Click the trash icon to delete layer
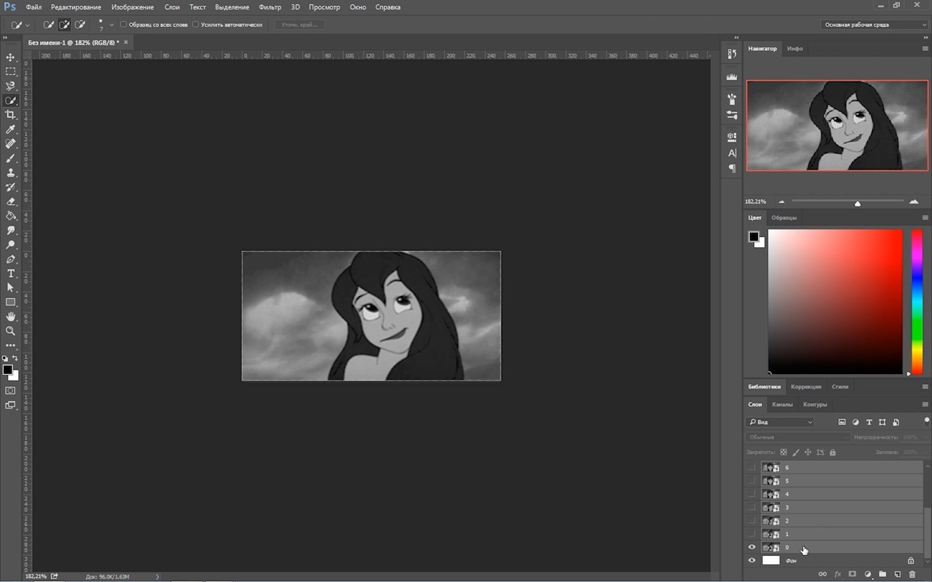 coord(912,574)
